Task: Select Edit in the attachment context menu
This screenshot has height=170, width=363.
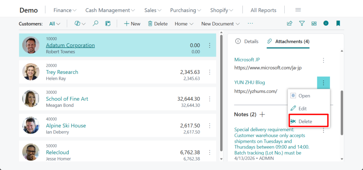Action: click(x=302, y=109)
